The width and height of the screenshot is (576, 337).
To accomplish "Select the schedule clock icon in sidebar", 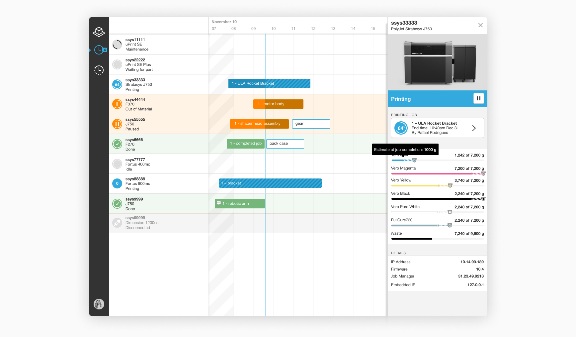I will click(x=99, y=50).
